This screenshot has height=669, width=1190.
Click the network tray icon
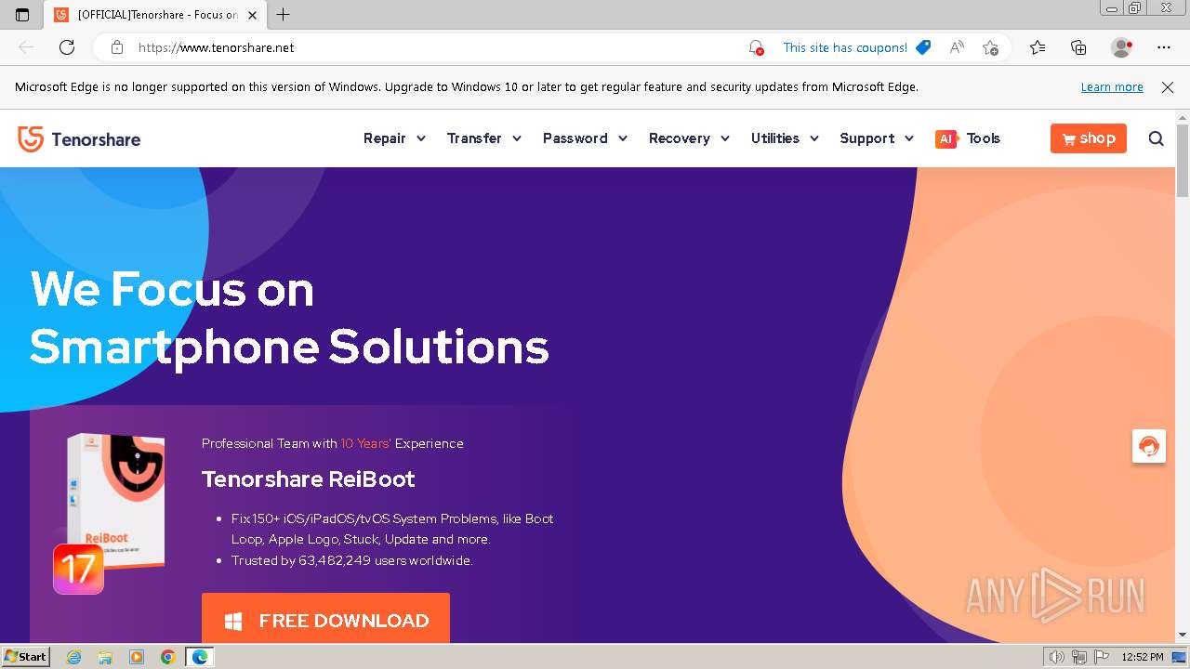point(1078,657)
